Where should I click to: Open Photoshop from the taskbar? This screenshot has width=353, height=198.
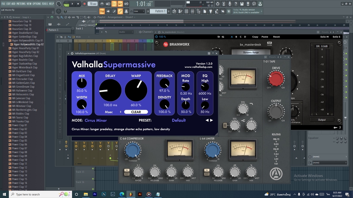point(104,194)
